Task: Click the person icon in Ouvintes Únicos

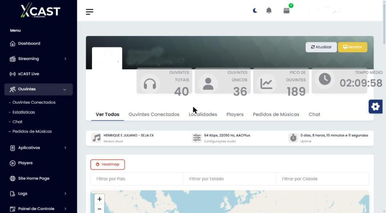Action: [x=208, y=84]
